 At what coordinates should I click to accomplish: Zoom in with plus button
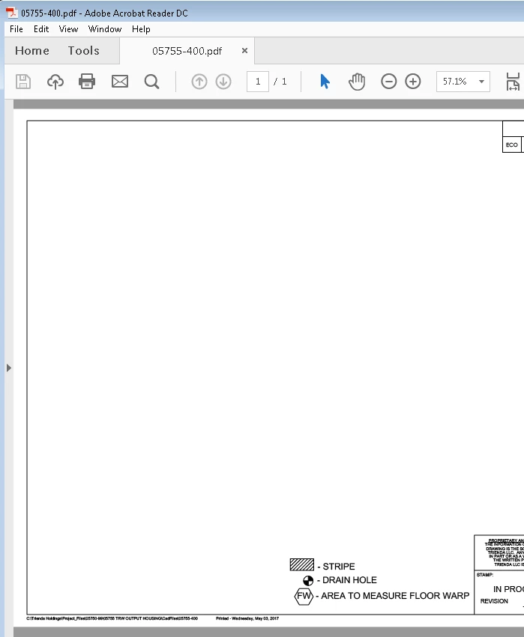point(413,82)
